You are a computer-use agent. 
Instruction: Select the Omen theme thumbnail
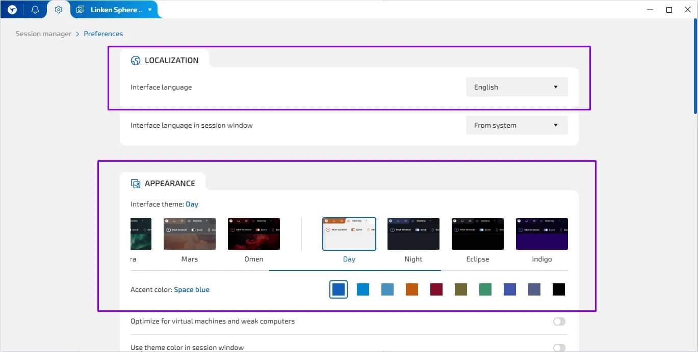[254, 234]
